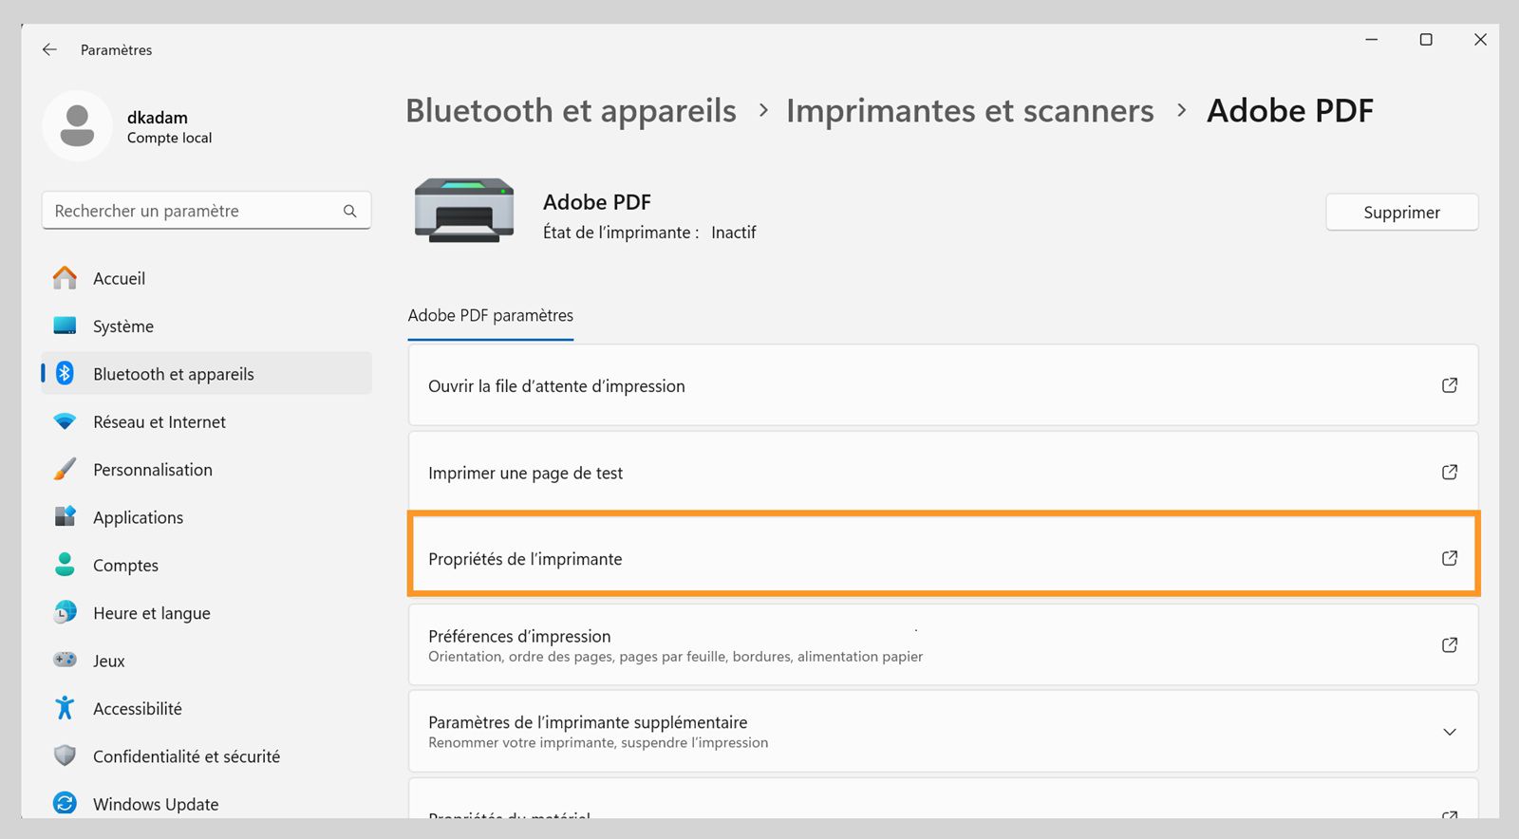The image size is (1519, 839).
Task: Open Heure et langue settings
Action: click(x=151, y=613)
